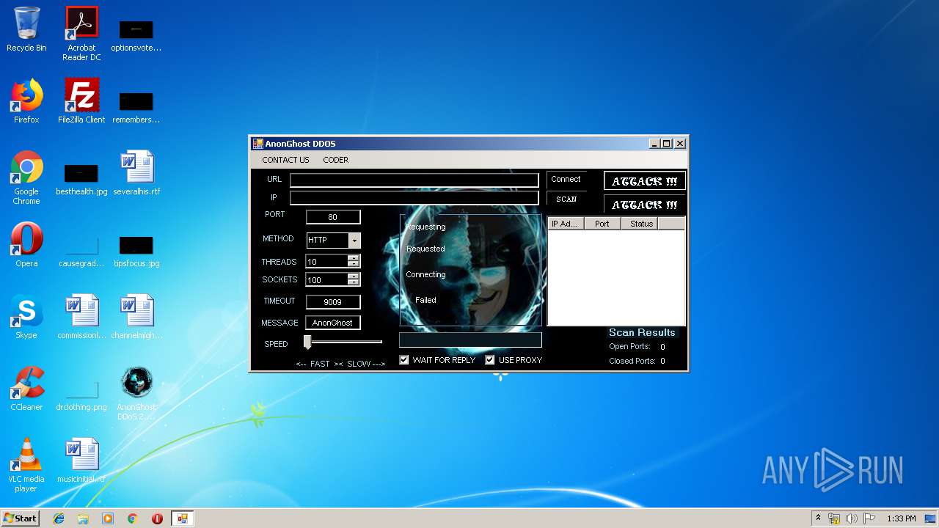Select musicinitial.rtf on the desktop
The height and width of the screenshot is (528, 939).
pos(81,461)
